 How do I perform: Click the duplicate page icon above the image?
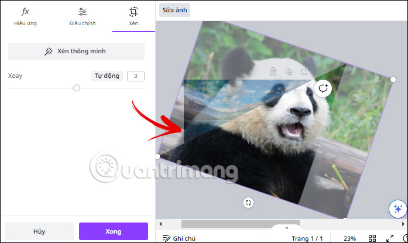pos(289,71)
